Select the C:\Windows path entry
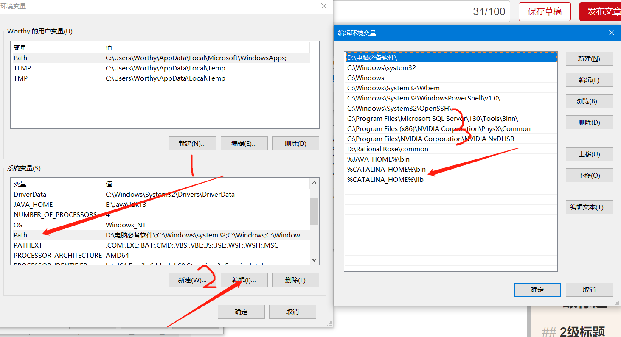621x337 pixels. tap(451, 78)
